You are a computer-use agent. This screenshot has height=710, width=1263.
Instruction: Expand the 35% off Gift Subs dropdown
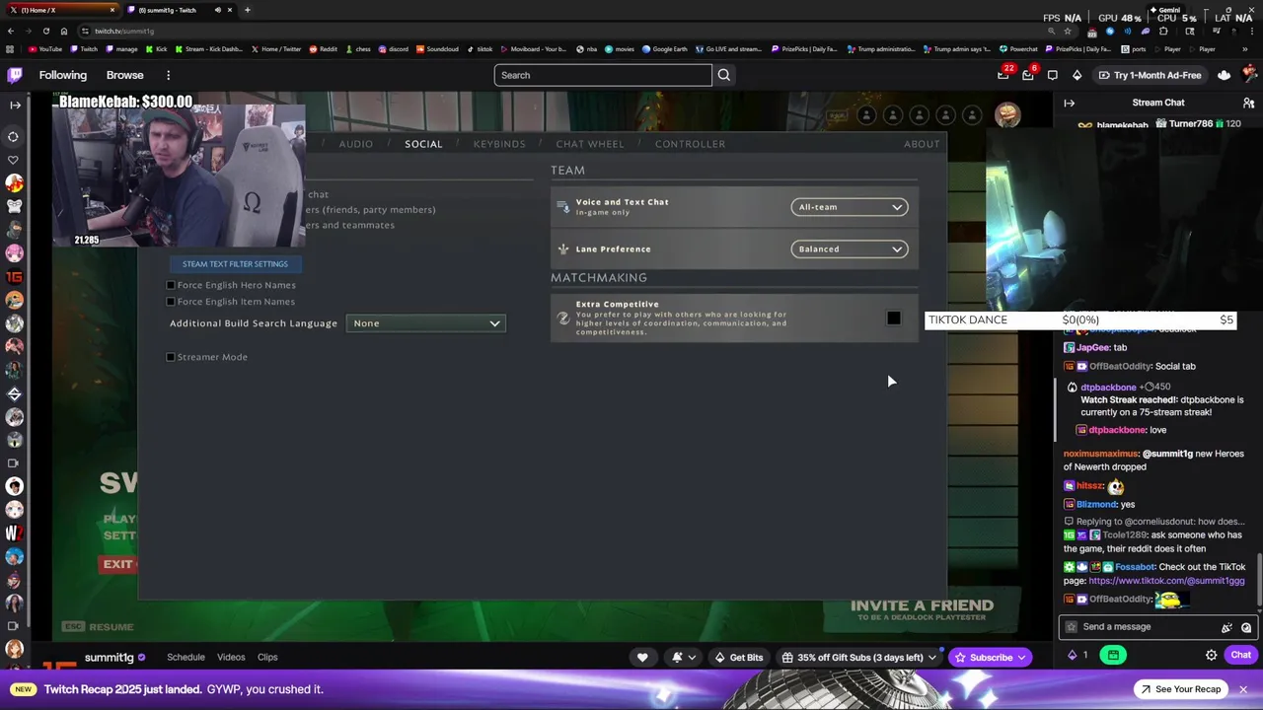point(931,658)
